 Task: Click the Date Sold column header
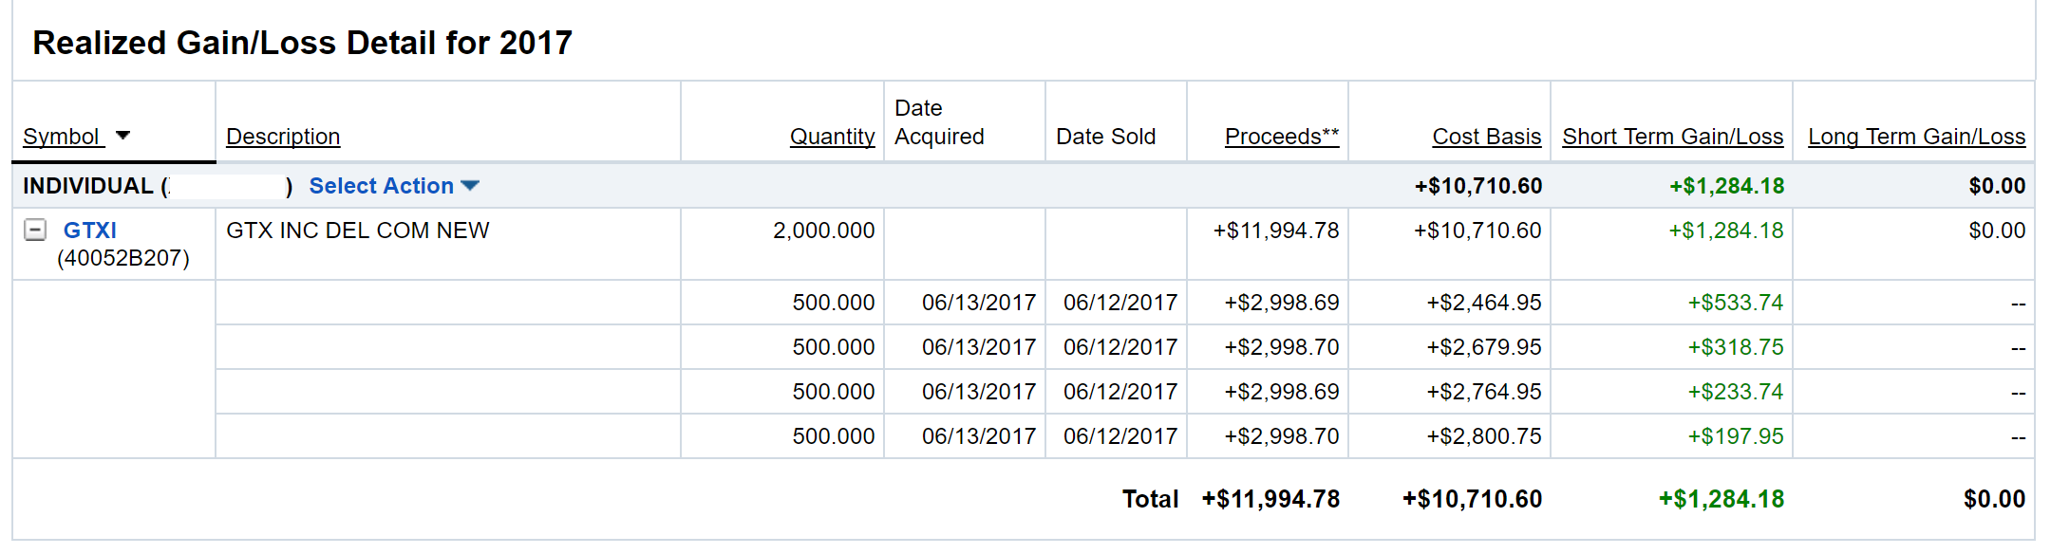pyautogui.click(x=1105, y=137)
